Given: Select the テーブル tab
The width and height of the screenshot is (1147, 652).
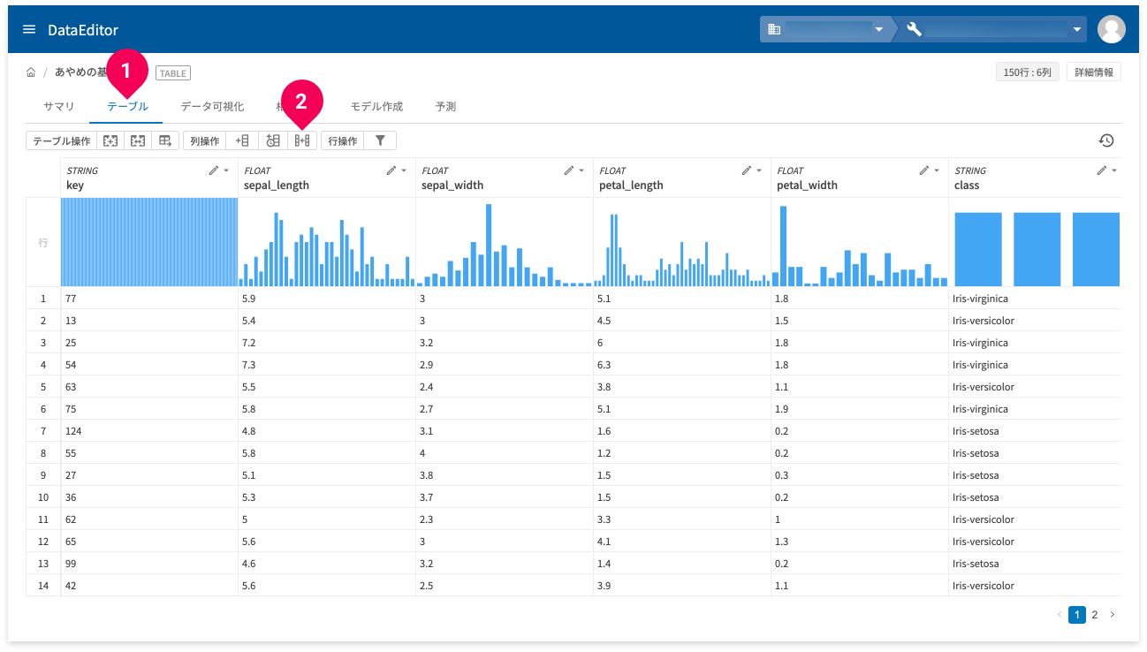Looking at the screenshot, I should (127, 106).
